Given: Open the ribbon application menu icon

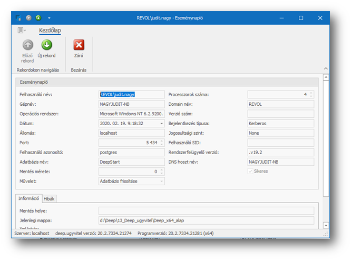Looking at the screenshot, I should [x=22, y=31].
